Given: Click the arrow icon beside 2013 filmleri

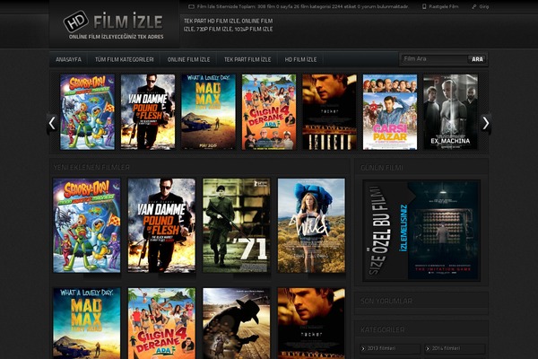Looking at the screenshot, I should (363, 348).
